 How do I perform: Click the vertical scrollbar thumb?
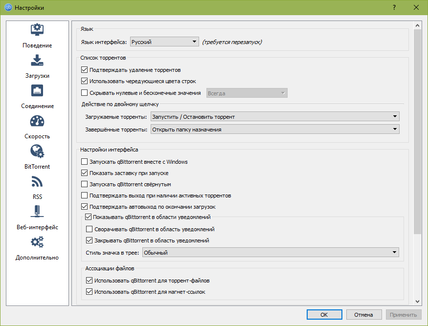(x=417, y=131)
